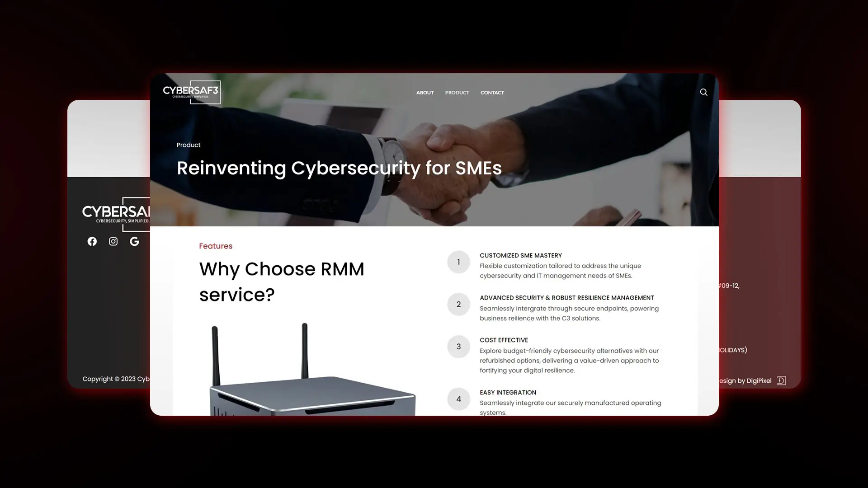Click the search icon in navbar

click(703, 92)
